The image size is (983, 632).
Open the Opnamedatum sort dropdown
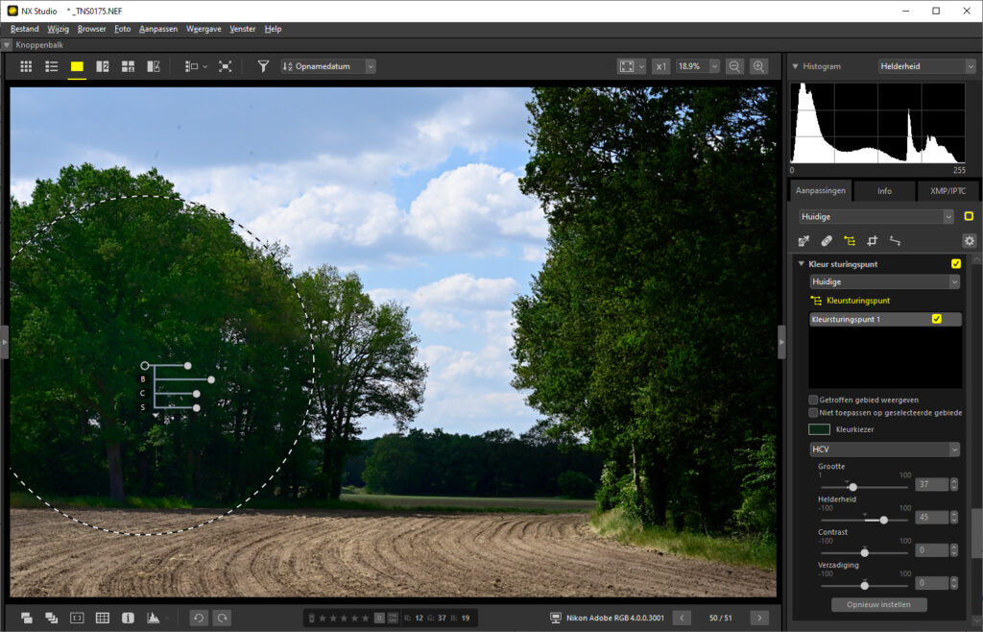[x=327, y=66]
